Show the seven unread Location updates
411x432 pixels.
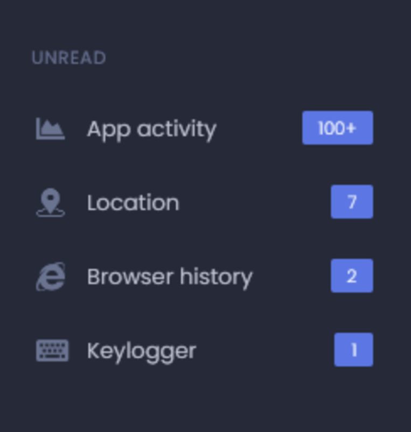point(352,202)
